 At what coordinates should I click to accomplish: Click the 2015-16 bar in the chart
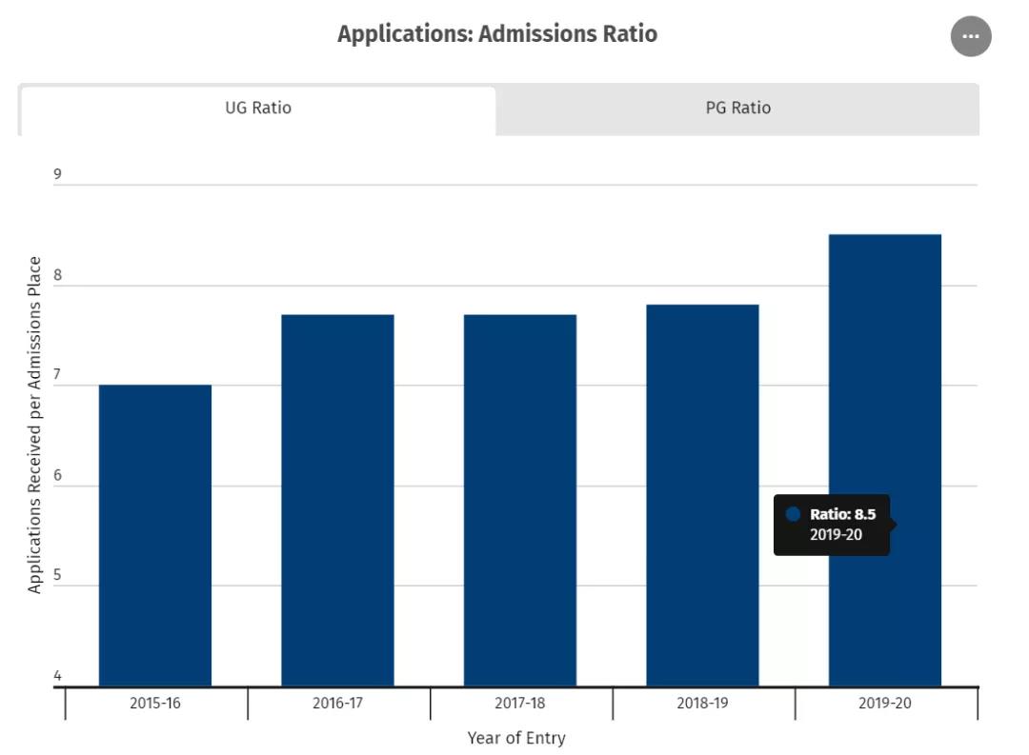point(155,535)
